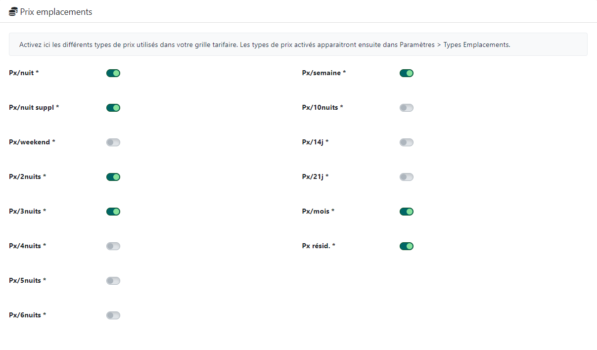The width and height of the screenshot is (597, 350).
Task: Click the coins icon beside Prix emplacements
Action: pos(13,12)
